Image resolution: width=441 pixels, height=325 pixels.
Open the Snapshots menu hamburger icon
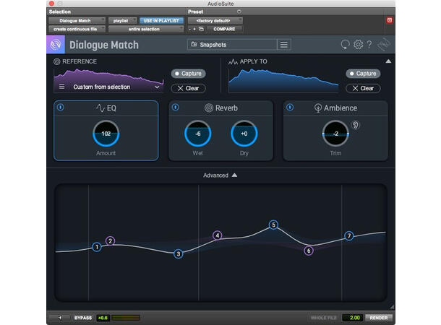284,45
